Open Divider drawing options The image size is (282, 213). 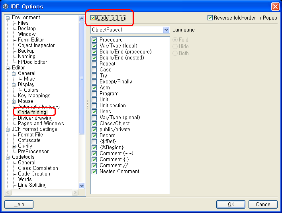click(x=35, y=118)
